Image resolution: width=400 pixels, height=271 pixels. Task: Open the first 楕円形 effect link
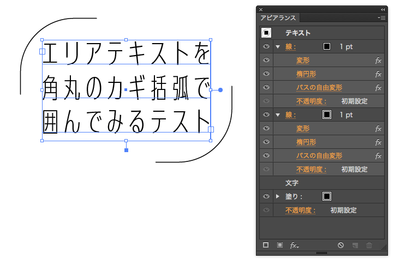(x=306, y=74)
